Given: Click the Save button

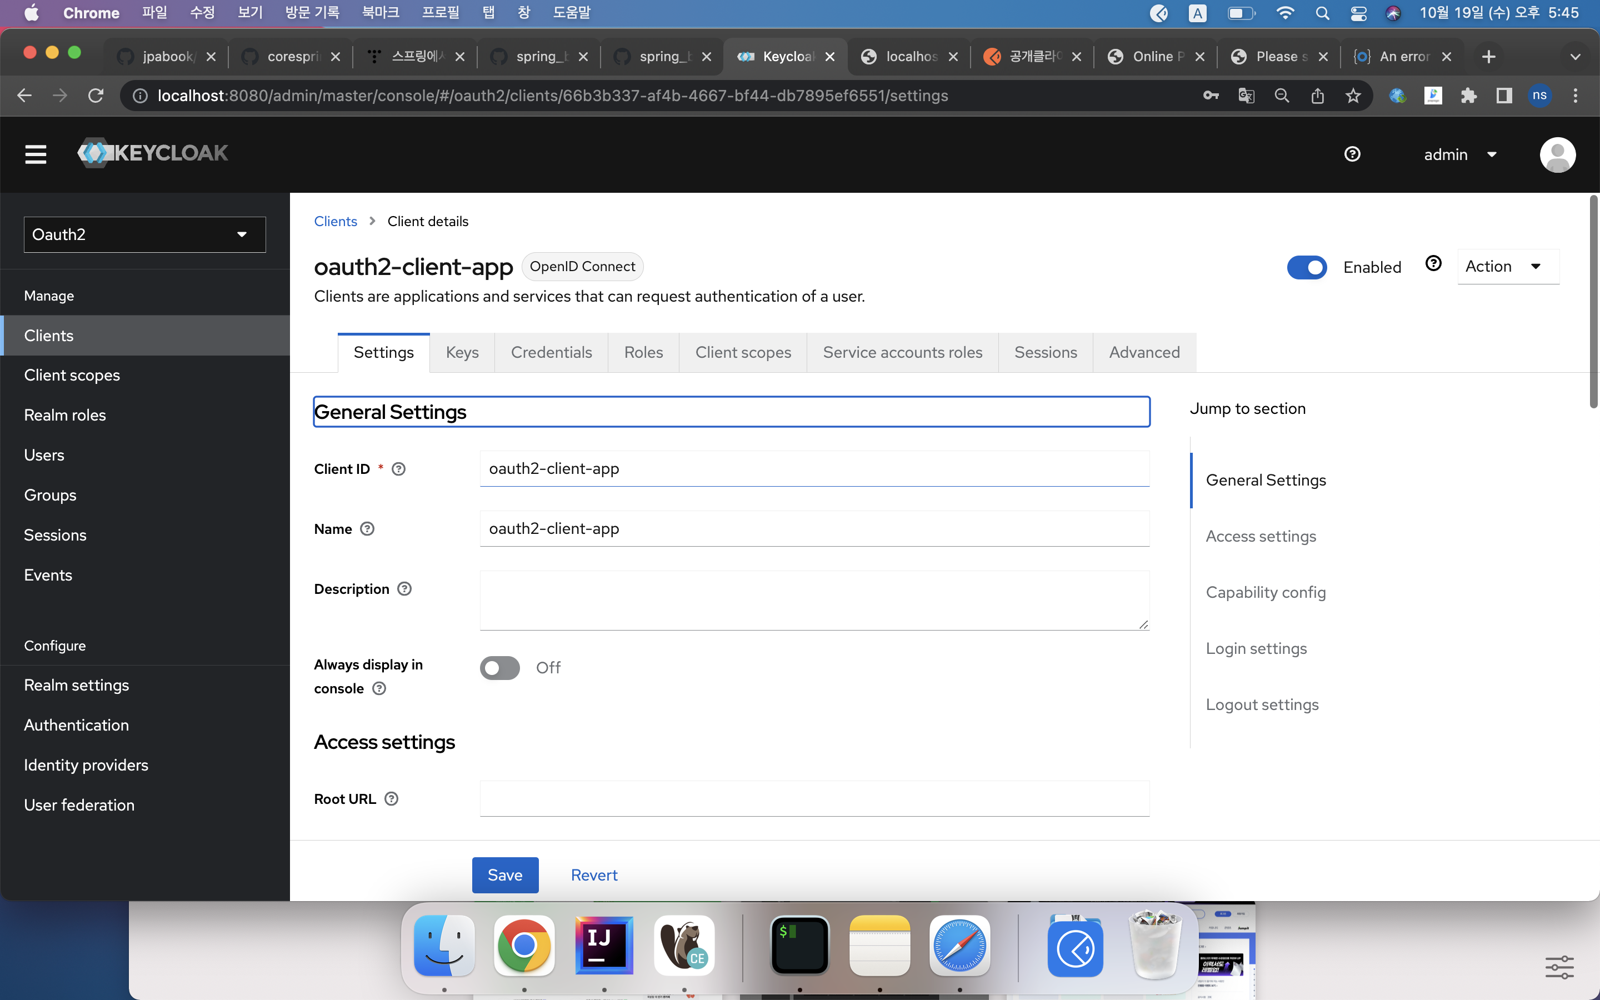Looking at the screenshot, I should click(504, 874).
